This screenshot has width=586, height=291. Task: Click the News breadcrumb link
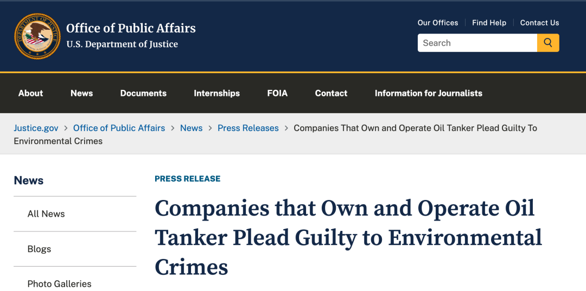coord(192,128)
